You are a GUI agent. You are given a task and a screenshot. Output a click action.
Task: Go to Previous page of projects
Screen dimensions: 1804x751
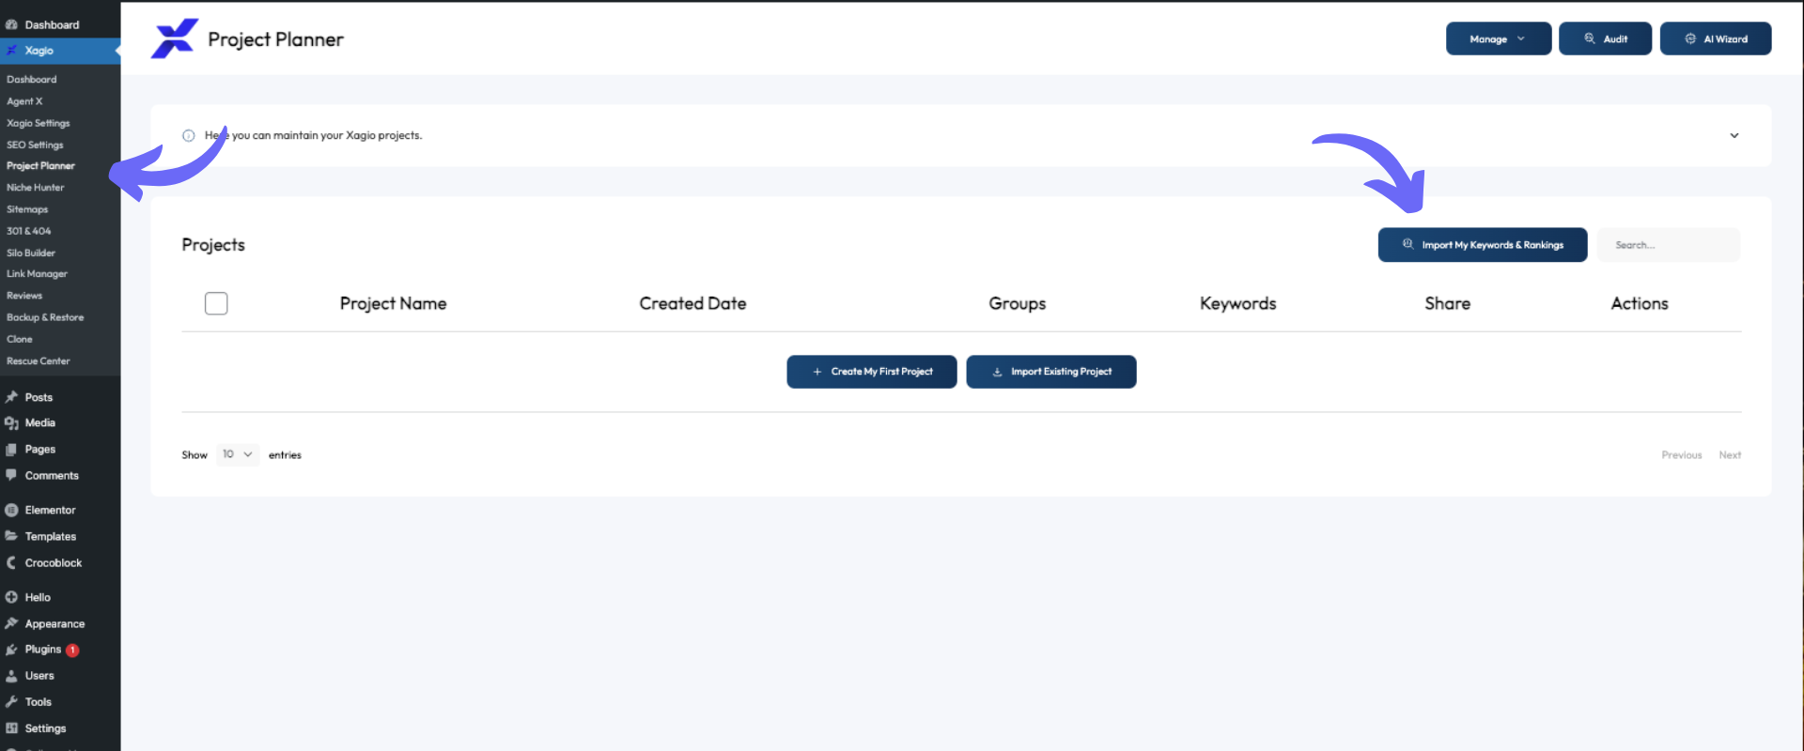1682,455
